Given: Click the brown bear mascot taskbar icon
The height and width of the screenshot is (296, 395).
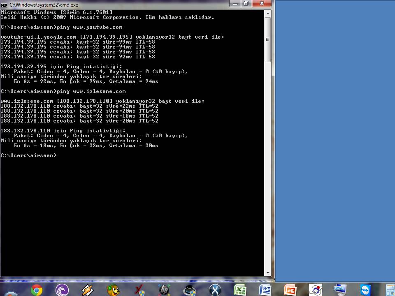Looking at the screenshot, I should [113, 290].
